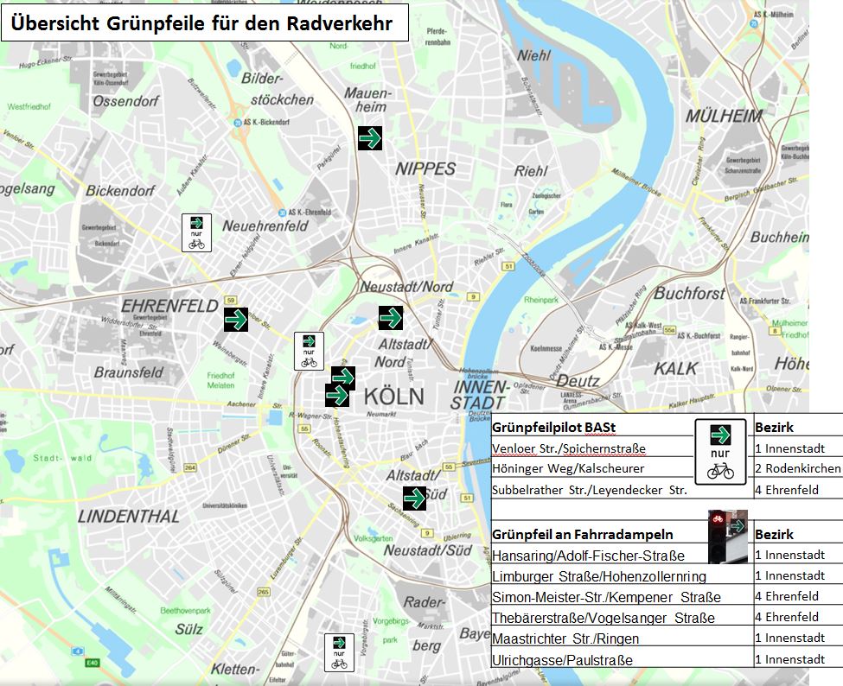Click the 'Hansaring/Adolf-Fischer-Straße' table entry
Viewport: 843px width, 686px height.
[588, 556]
